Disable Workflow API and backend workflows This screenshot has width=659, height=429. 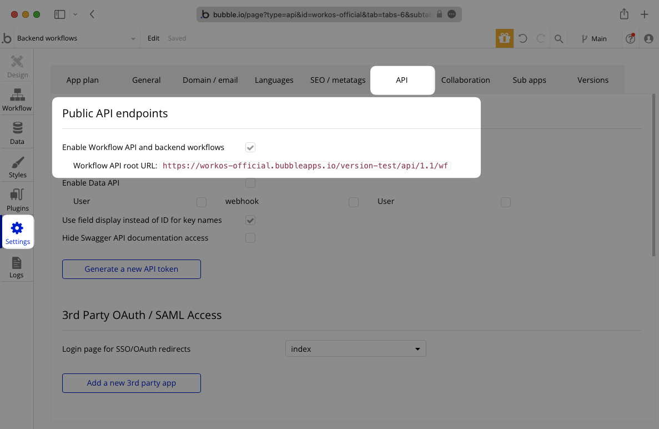[x=250, y=147]
